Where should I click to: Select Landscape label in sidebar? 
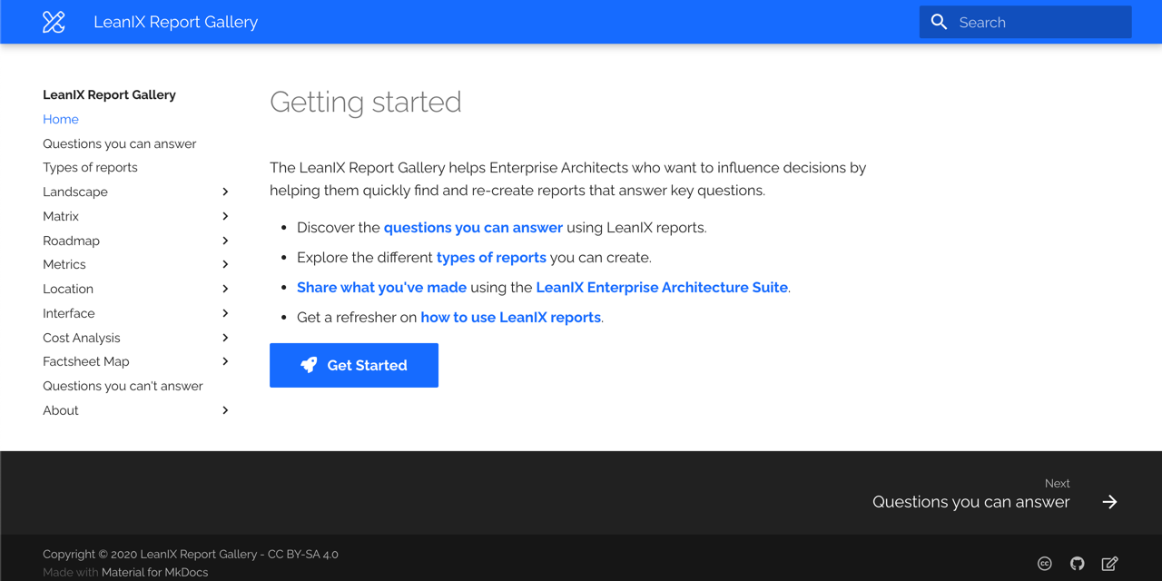75,192
